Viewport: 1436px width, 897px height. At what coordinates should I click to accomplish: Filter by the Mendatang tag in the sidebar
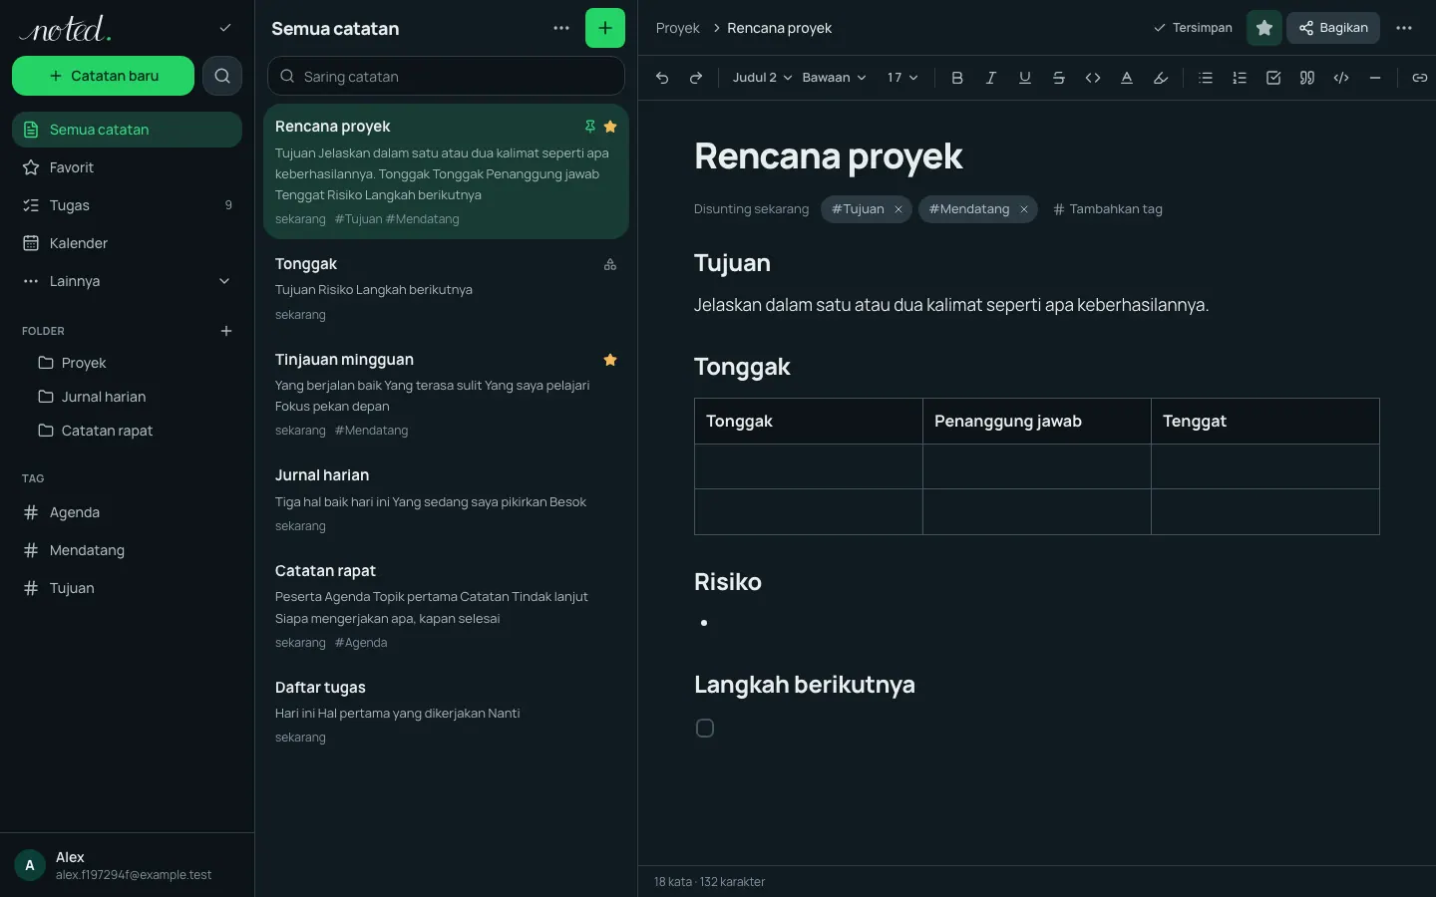coord(127,550)
